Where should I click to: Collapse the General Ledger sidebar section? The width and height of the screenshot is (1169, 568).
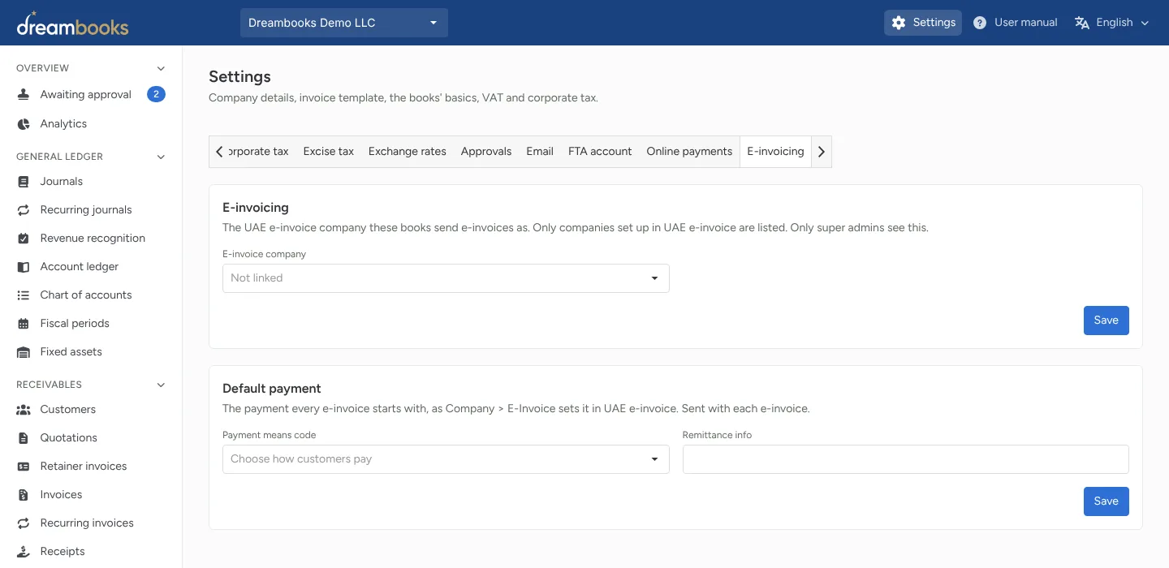tap(161, 157)
